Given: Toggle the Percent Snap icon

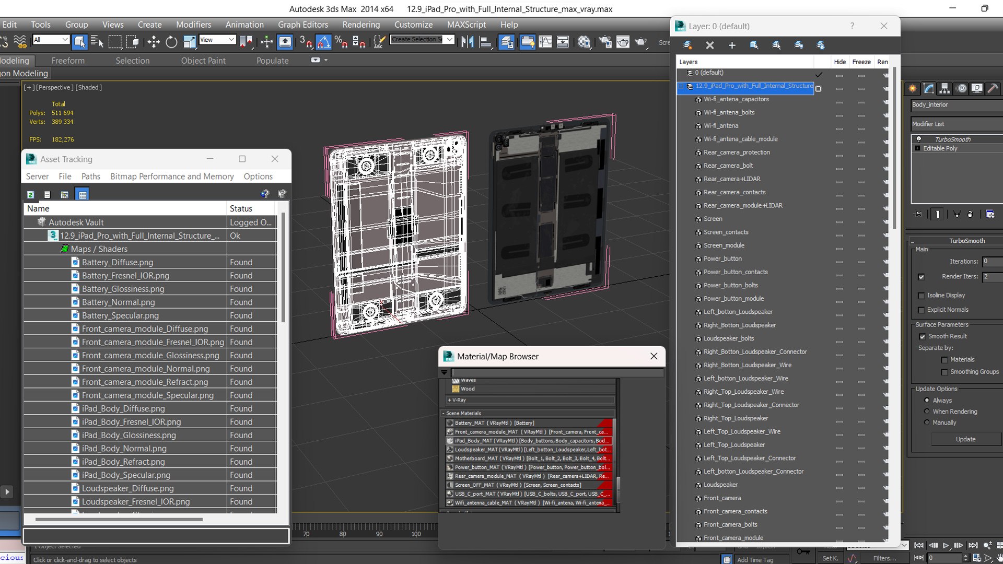Looking at the screenshot, I should (x=341, y=42).
